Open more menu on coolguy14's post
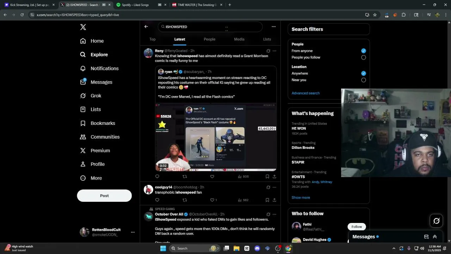 [274, 187]
